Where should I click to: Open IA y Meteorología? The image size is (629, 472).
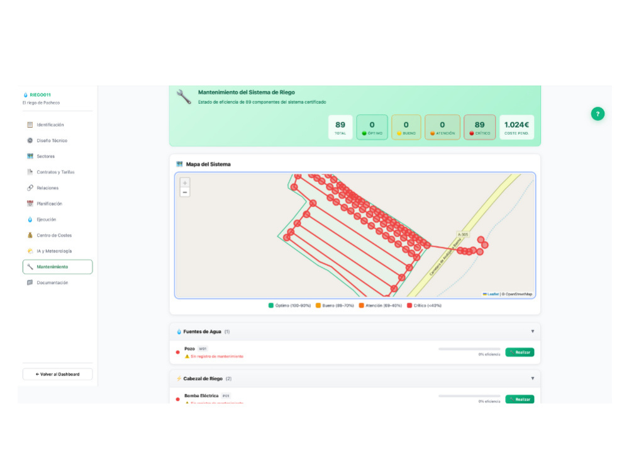coord(58,251)
